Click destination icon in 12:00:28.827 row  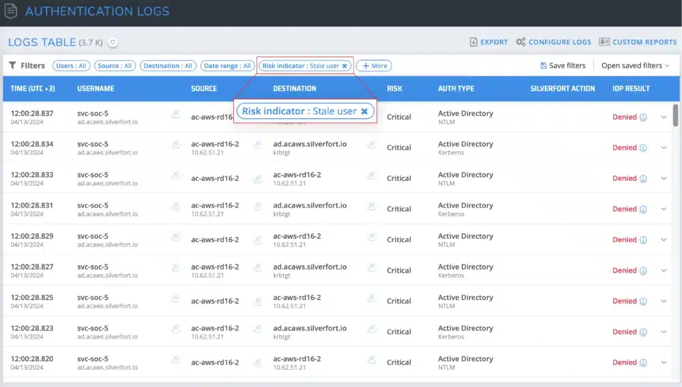tap(372, 267)
